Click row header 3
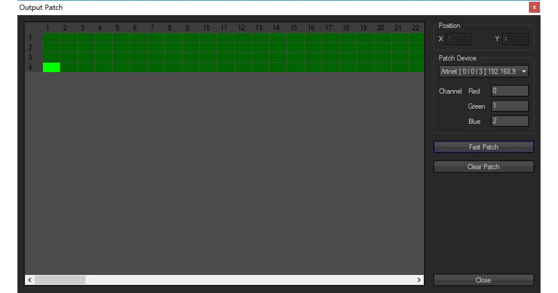The height and width of the screenshot is (293, 558). point(30,58)
